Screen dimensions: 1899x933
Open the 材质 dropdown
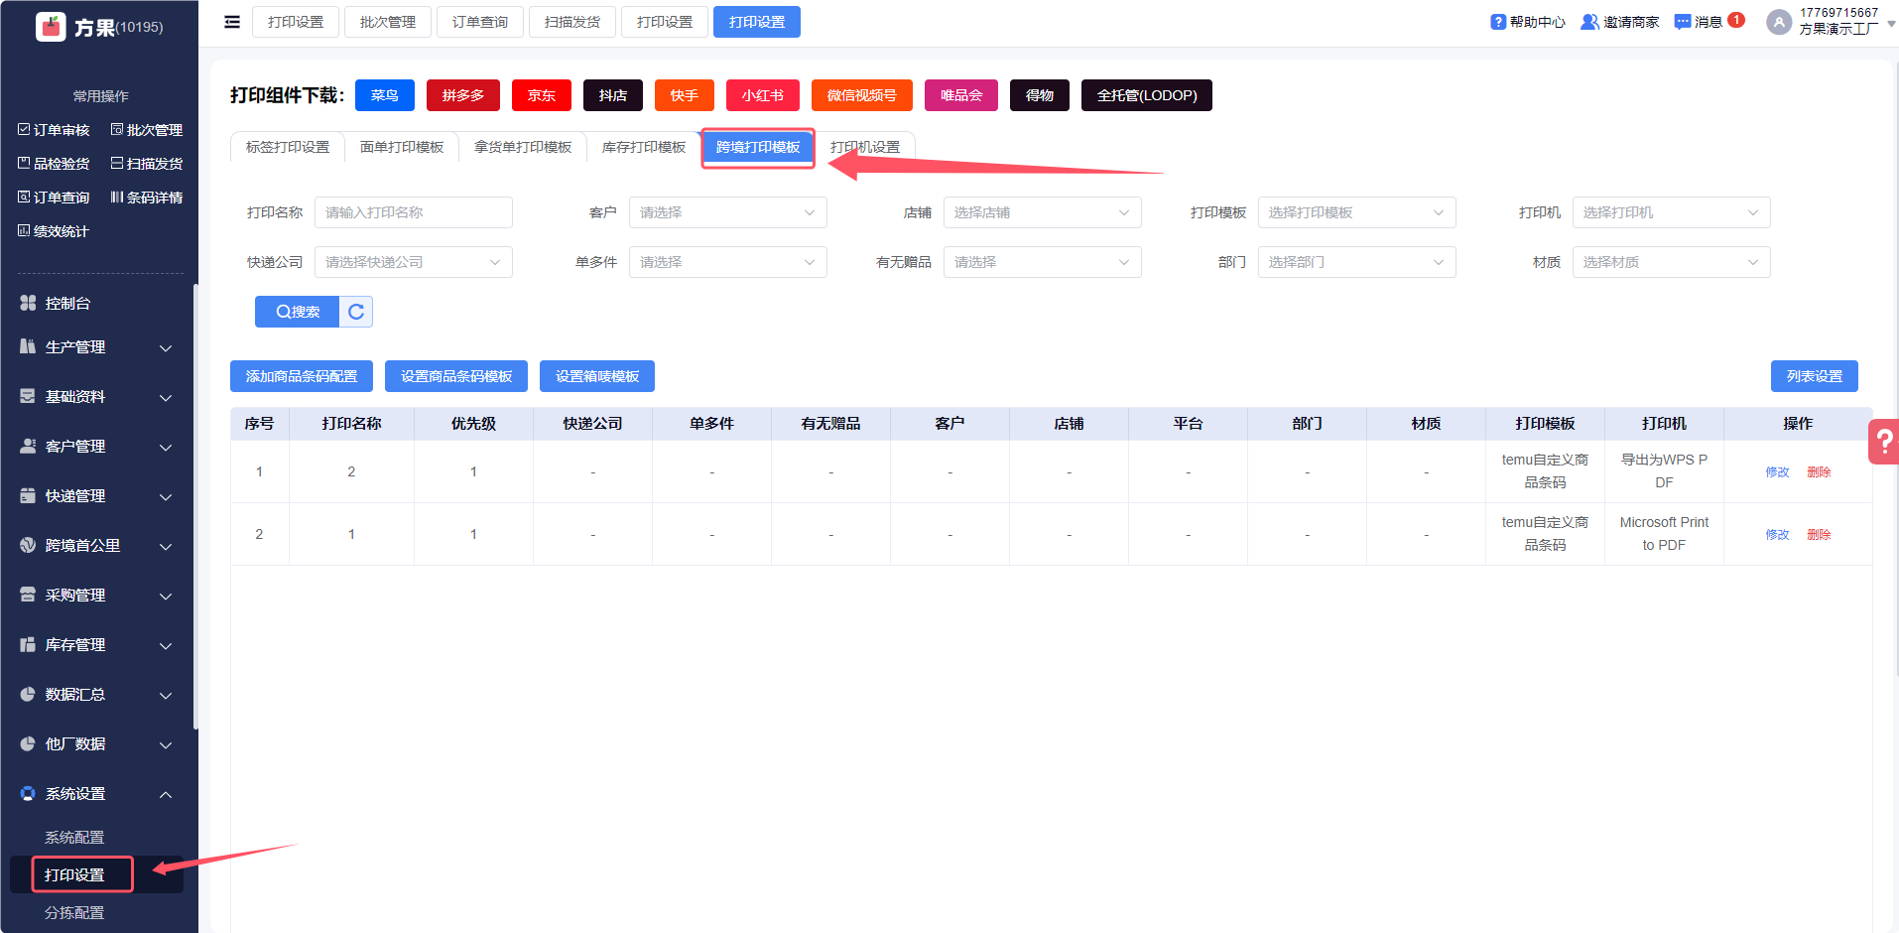click(1672, 262)
